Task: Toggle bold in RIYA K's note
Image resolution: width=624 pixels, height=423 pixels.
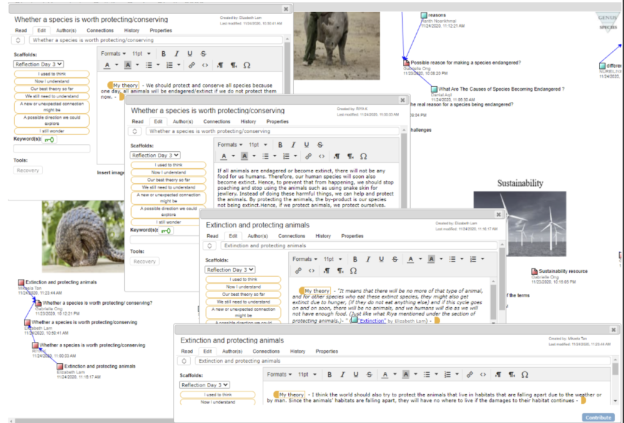Action: 280,145
